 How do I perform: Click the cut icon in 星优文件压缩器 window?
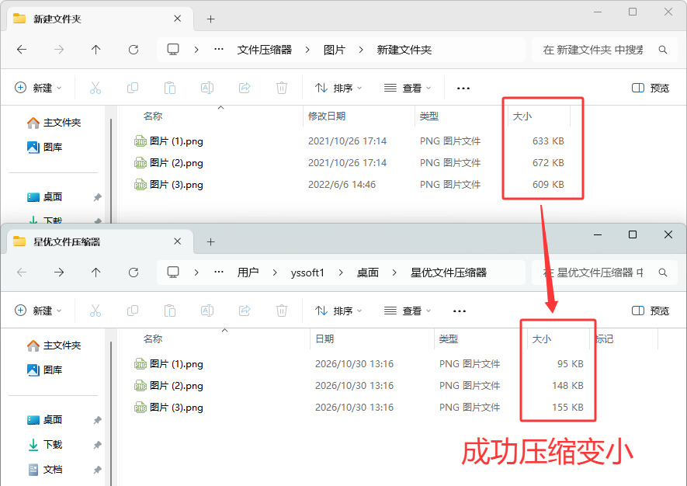(95, 311)
